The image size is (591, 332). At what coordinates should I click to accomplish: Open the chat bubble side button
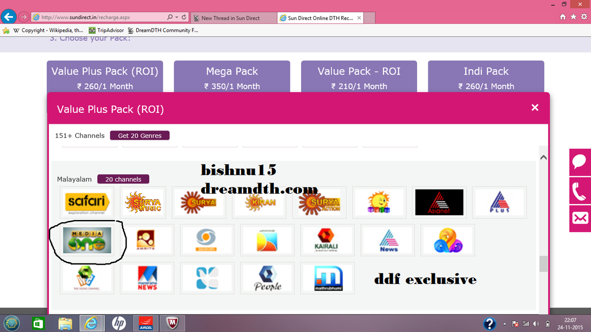pyautogui.click(x=580, y=162)
